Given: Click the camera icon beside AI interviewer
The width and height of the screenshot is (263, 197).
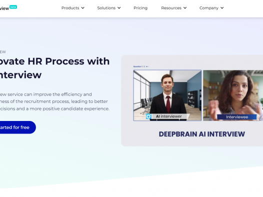Looking at the screenshot, I should click(x=148, y=116).
